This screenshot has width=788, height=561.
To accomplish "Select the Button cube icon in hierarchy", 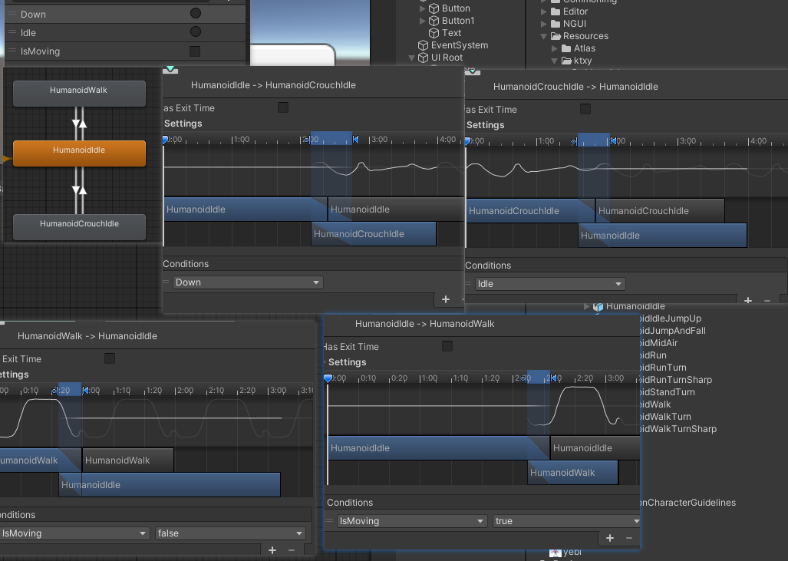I will 434,8.
